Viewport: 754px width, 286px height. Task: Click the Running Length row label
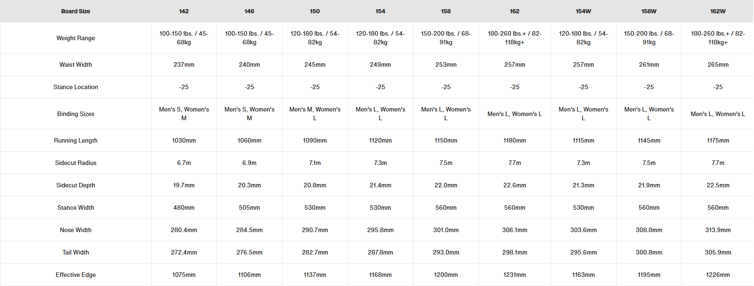[x=76, y=141]
